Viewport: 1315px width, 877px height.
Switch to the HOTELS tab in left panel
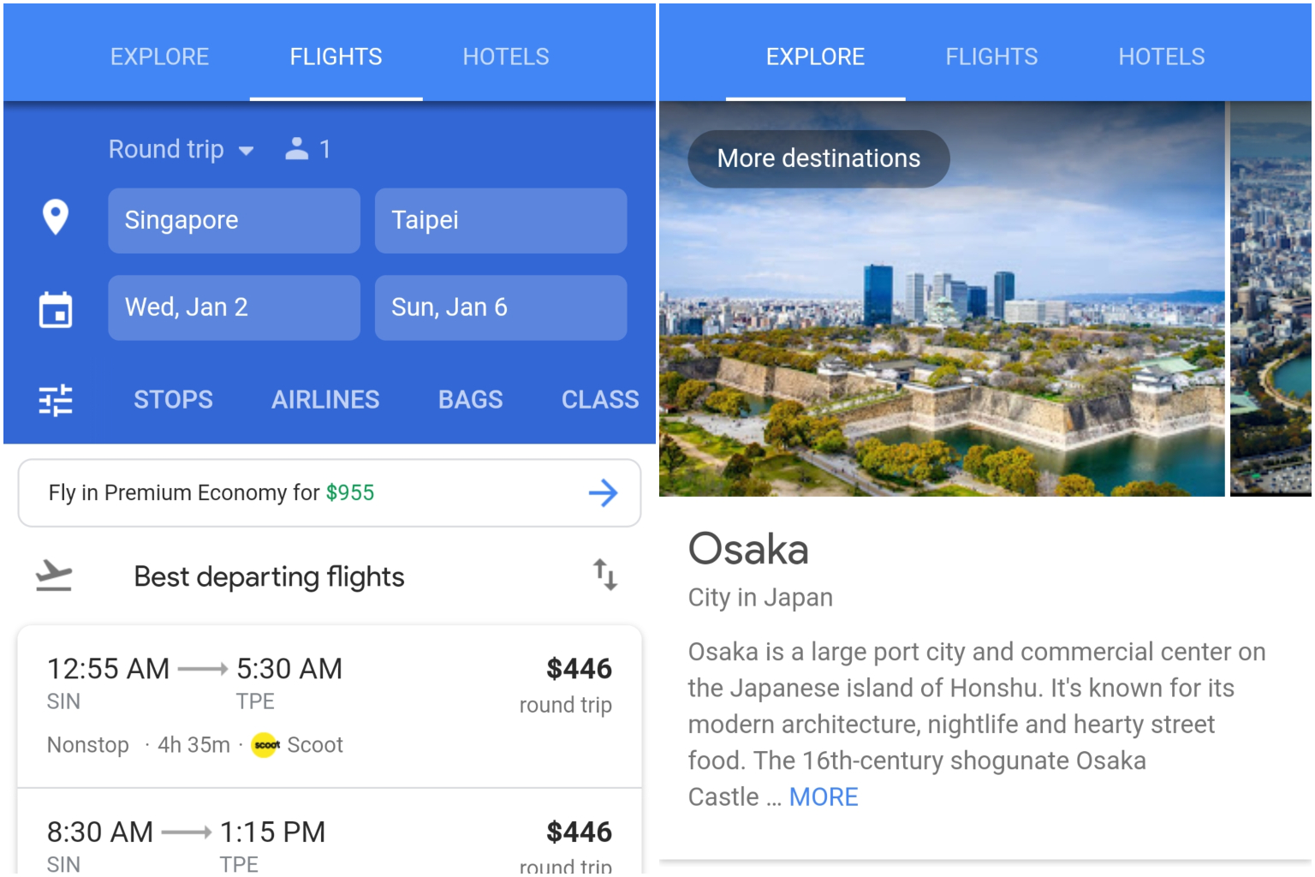click(x=506, y=57)
